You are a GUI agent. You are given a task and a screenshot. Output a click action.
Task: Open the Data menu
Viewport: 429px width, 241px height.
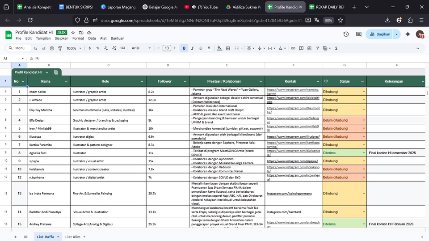coord(92,38)
